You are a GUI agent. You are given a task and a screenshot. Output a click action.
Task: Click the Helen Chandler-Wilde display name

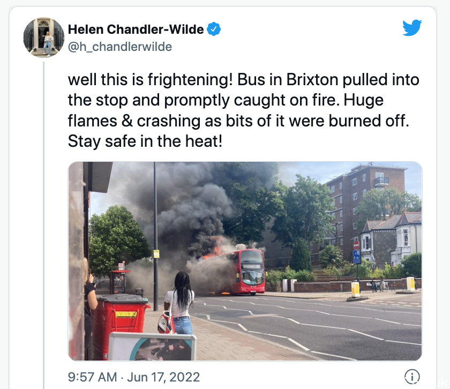(x=136, y=29)
